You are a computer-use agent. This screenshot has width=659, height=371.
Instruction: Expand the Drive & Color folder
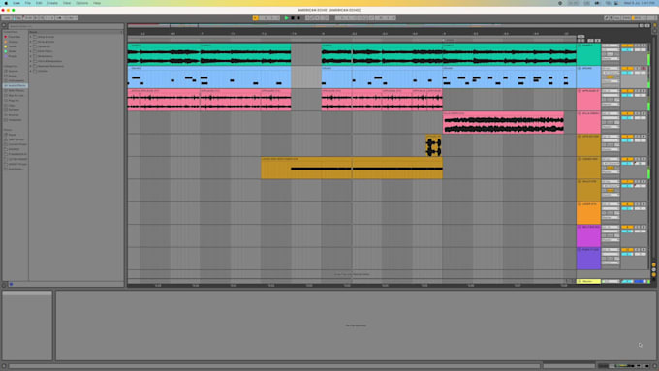click(31, 42)
